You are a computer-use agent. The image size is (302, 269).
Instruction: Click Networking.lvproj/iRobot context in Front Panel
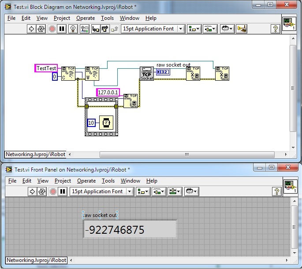click(36, 260)
